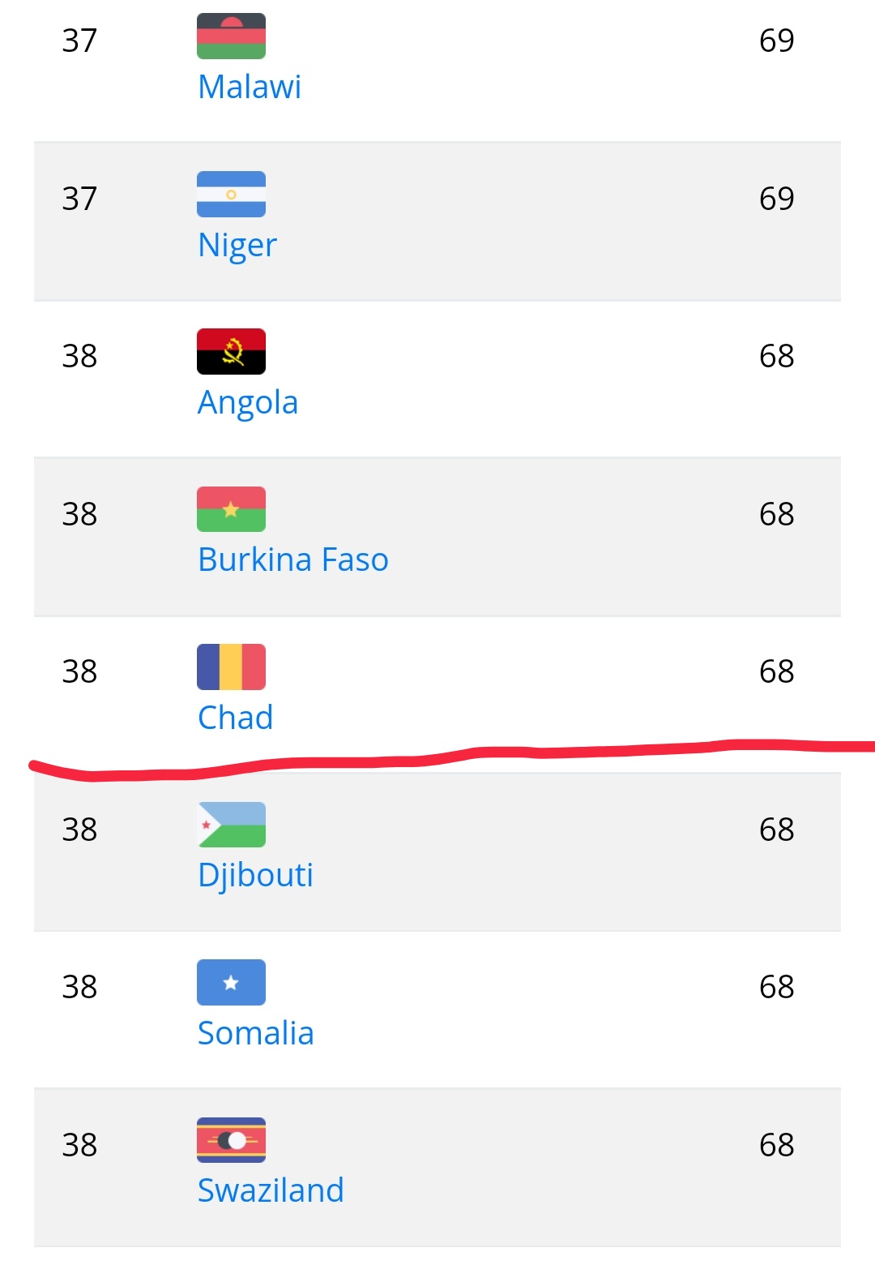Image resolution: width=875 pixels, height=1265 pixels.
Task: Follow the Burkina Faso link
Action: (x=293, y=560)
